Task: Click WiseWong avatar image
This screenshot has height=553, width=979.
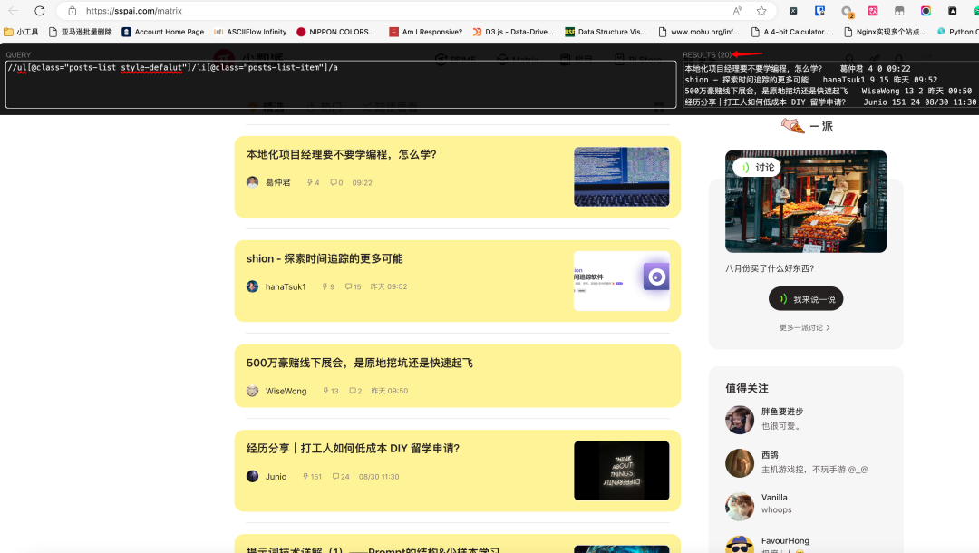Action: (x=252, y=391)
